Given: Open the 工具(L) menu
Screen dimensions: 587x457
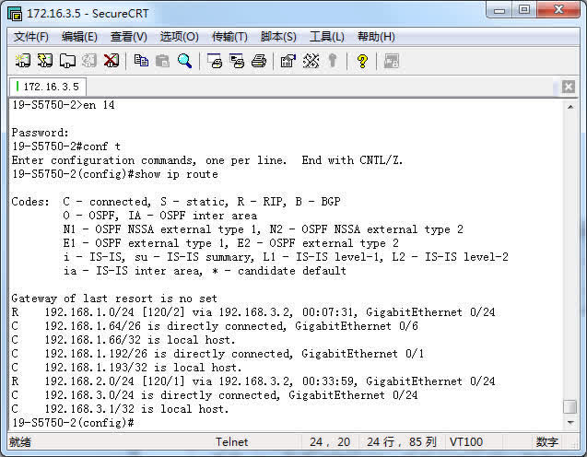Looking at the screenshot, I should [326, 37].
